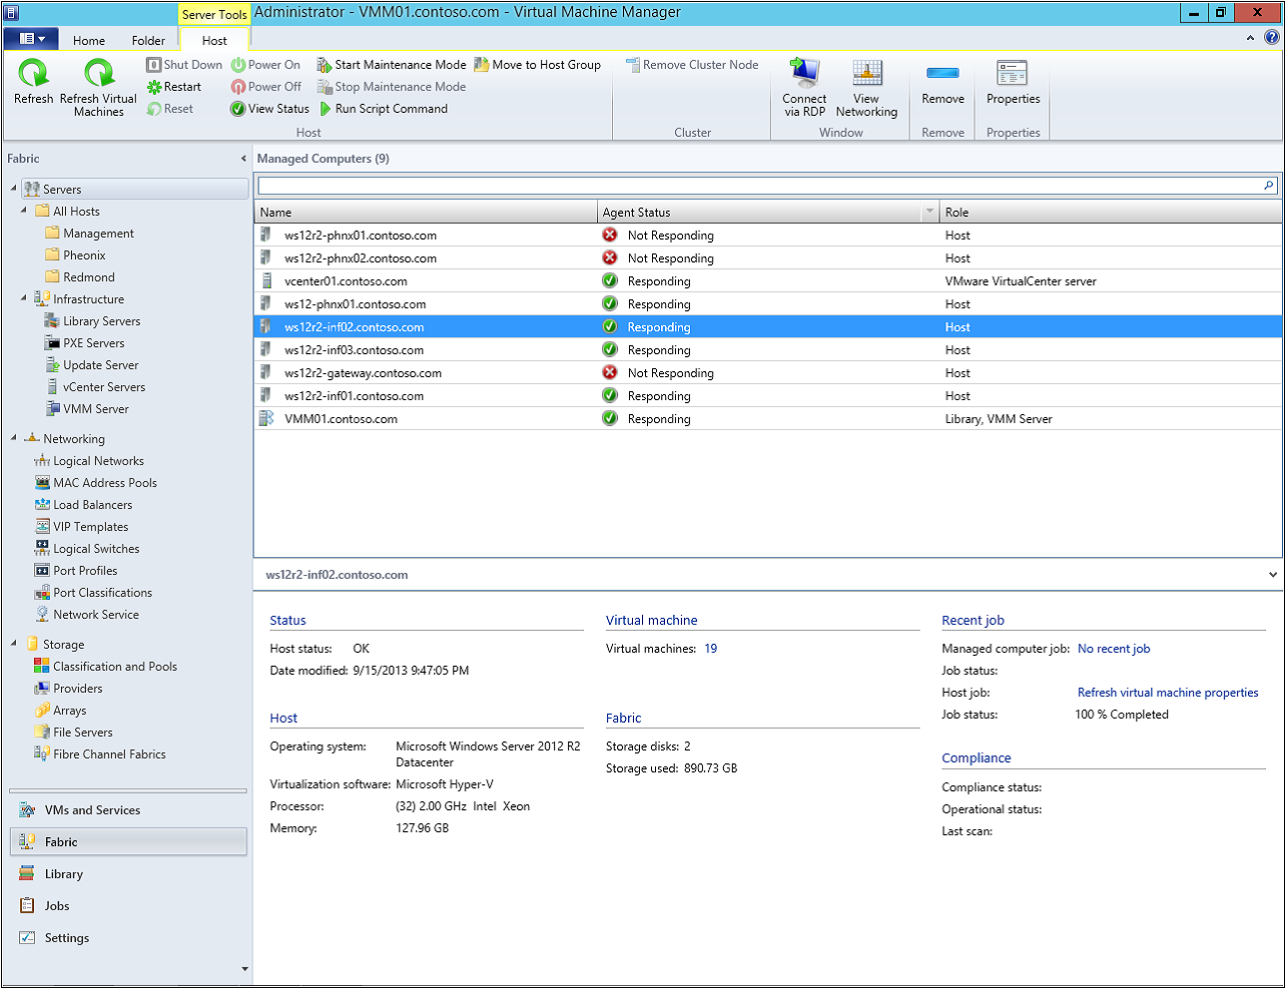
Task: Select the Fabric workspace
Action: tap(128, 842)
